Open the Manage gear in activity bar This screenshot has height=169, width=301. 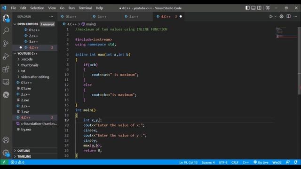coord(6,153)
